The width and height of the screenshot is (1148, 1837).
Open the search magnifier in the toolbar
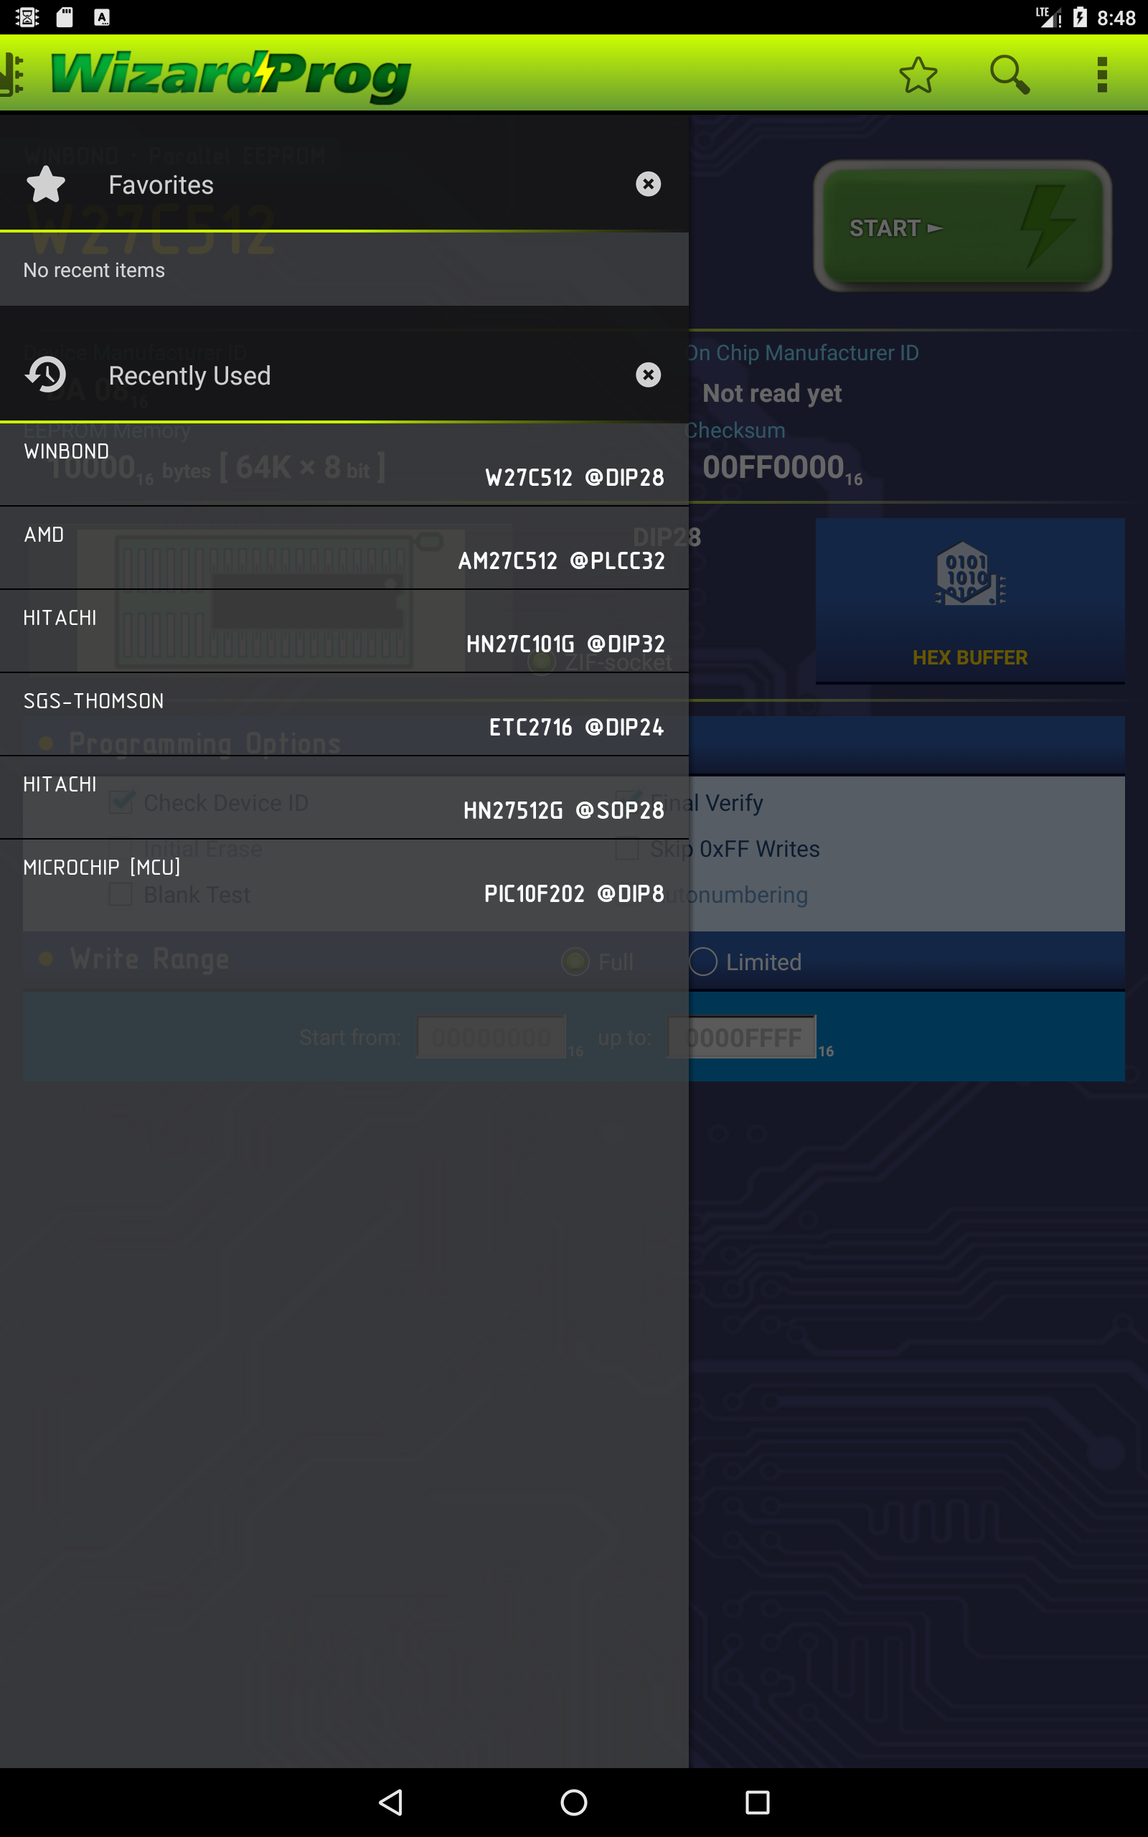pos(1010,75)
